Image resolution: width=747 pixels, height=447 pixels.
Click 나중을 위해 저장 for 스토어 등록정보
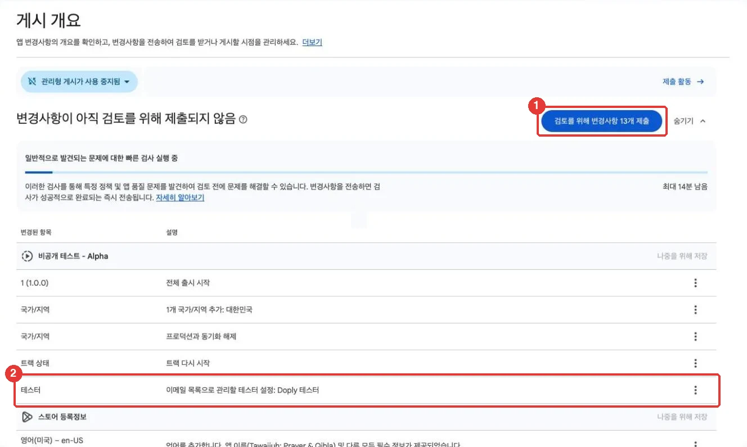pyautogui.click(x=682, y=417)
